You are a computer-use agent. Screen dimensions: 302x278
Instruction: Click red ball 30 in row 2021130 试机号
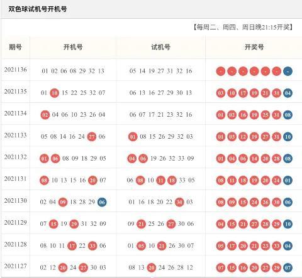(179, 202)
